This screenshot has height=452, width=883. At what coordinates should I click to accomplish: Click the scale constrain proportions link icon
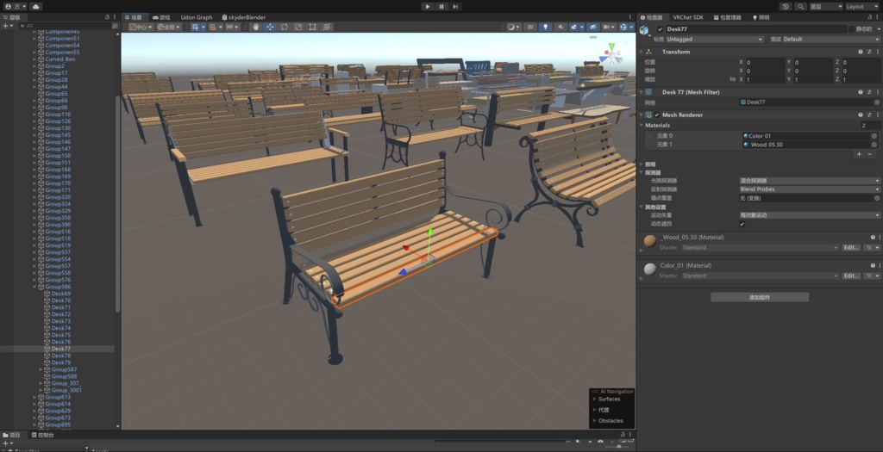coord(732,80)
